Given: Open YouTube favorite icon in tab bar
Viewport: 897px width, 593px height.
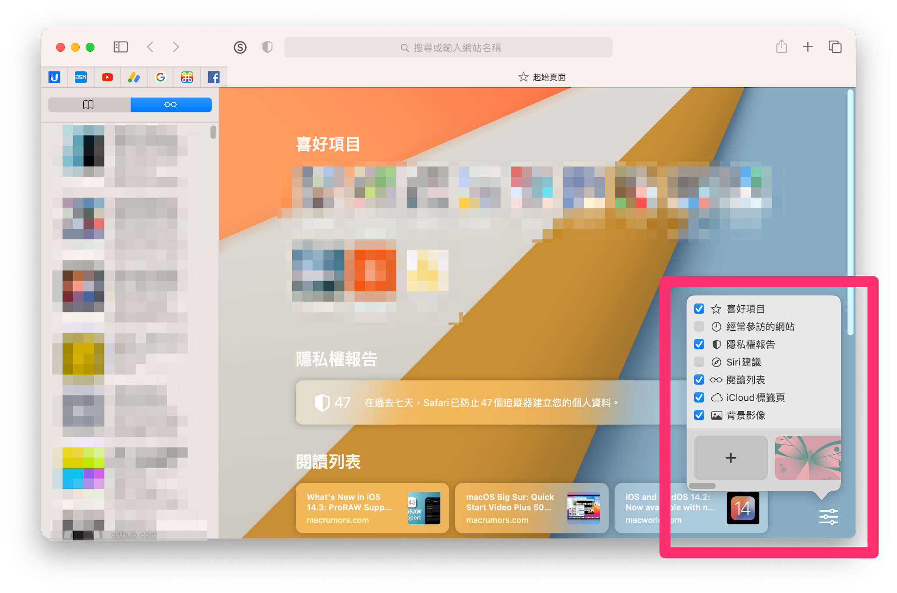Looking at the screenshot, I should click(x=107, y=78).
